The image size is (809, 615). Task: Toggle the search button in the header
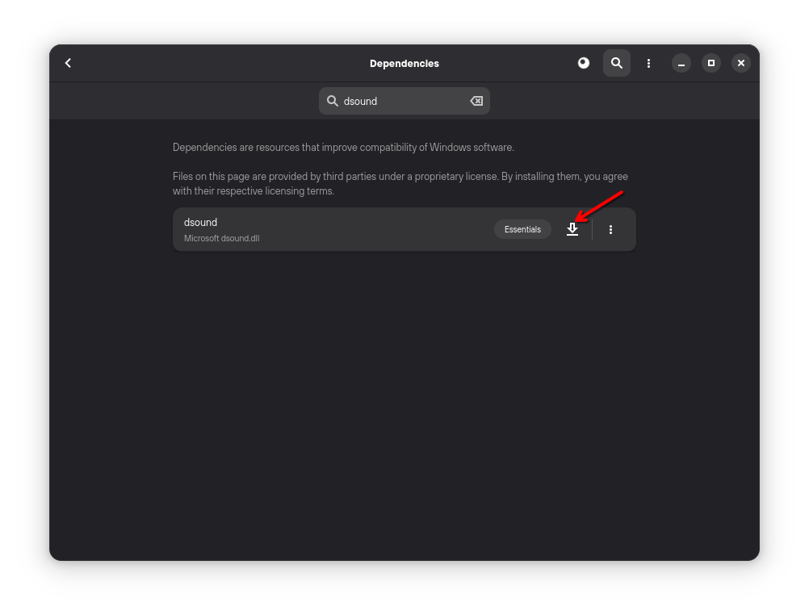point(617,63)
